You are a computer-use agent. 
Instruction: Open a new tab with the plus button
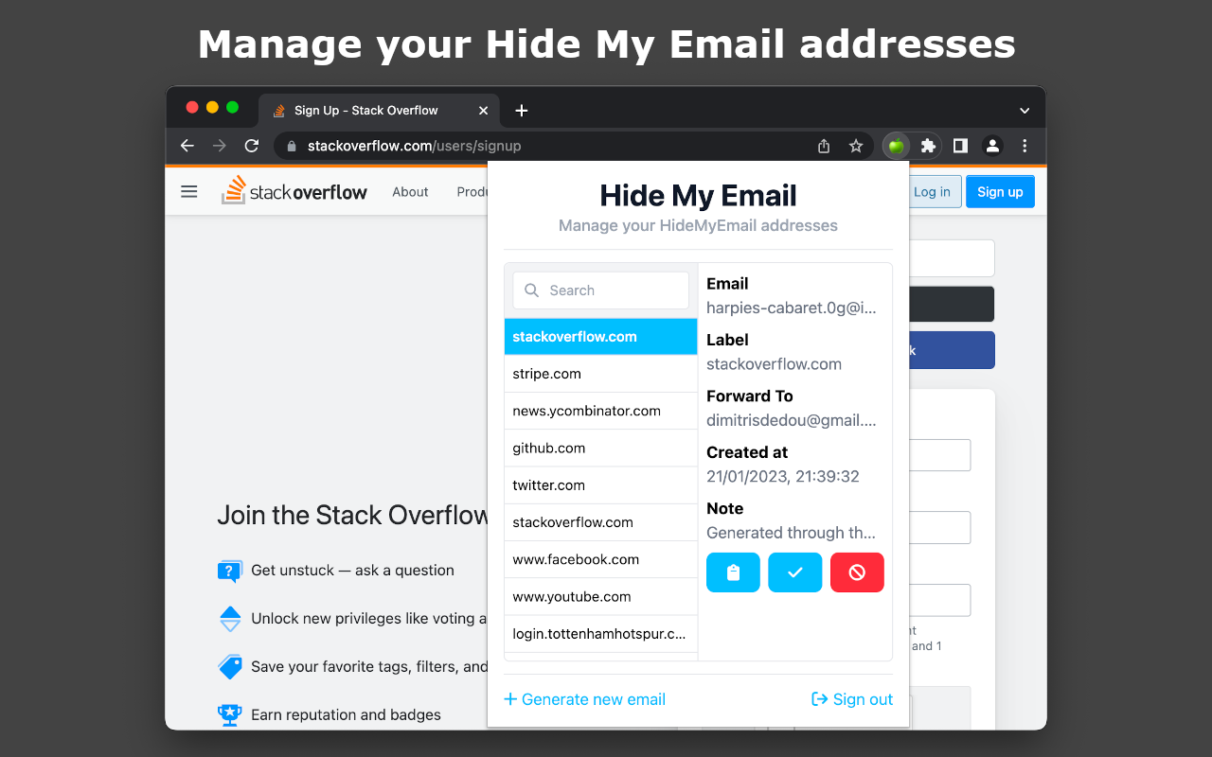[x=521, y=111]
